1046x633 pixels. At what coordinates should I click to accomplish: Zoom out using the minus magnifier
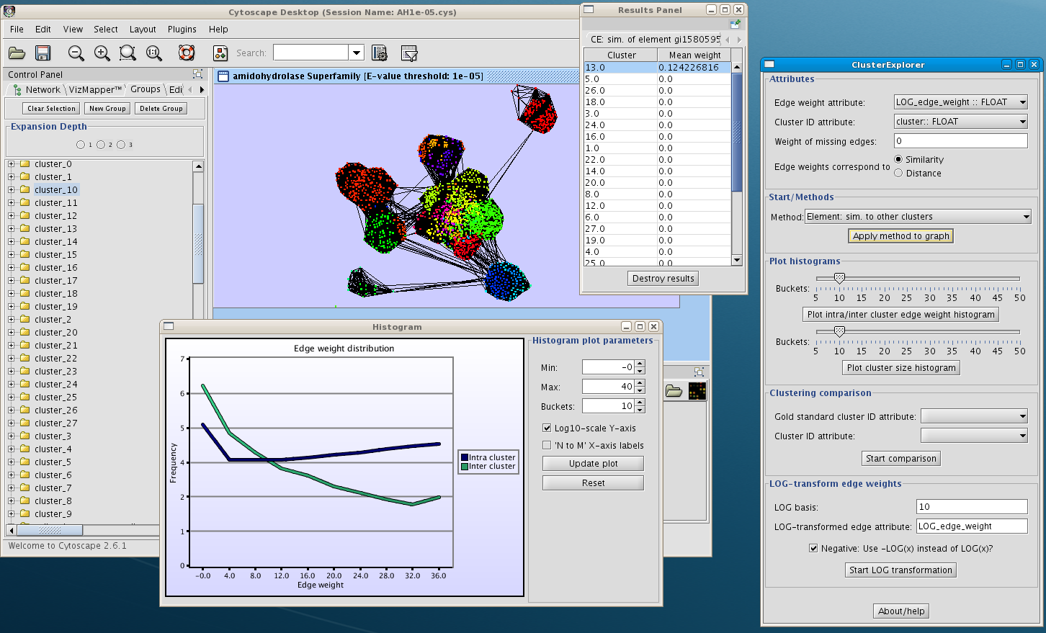click(76, 53)
